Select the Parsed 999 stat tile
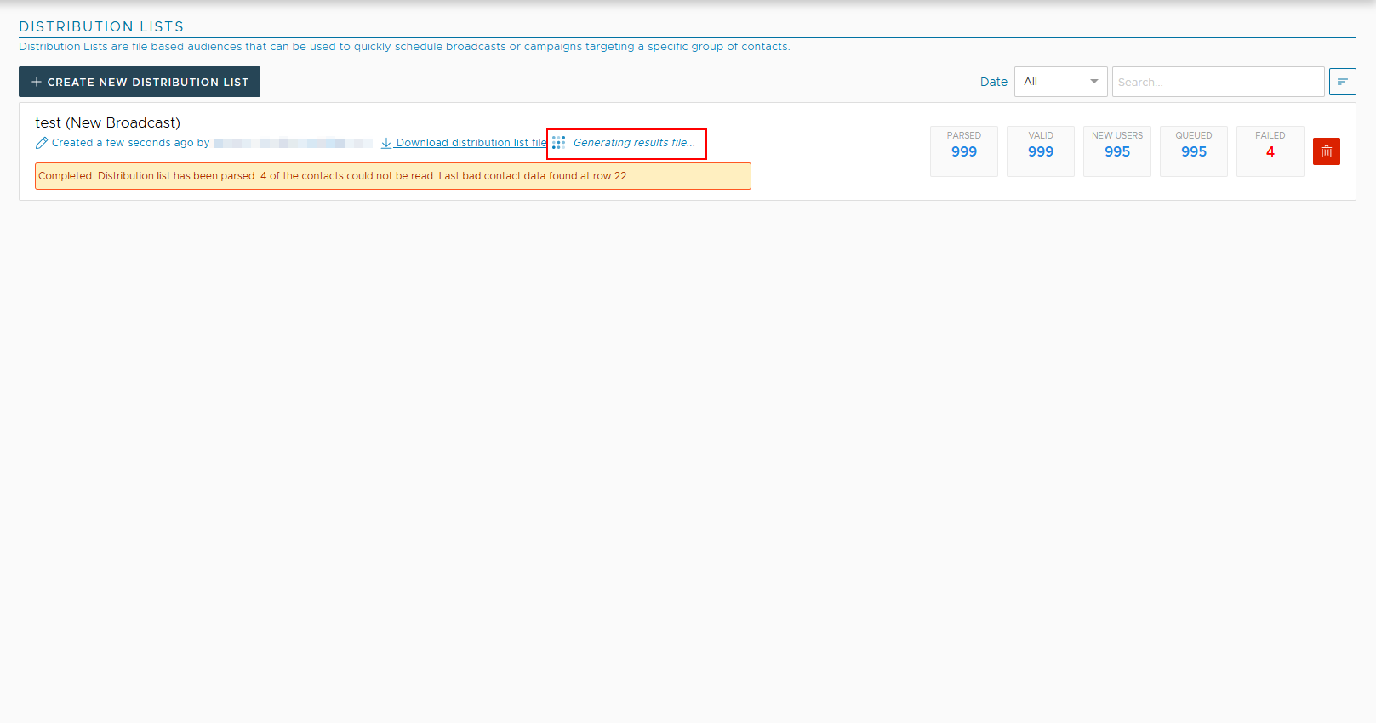The width and height of the screenshot is (1376, 723). (963, 151)
